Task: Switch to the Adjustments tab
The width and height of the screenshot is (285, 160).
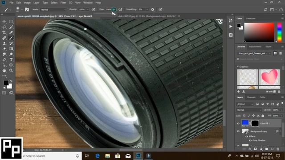Action: coord(255,47)
